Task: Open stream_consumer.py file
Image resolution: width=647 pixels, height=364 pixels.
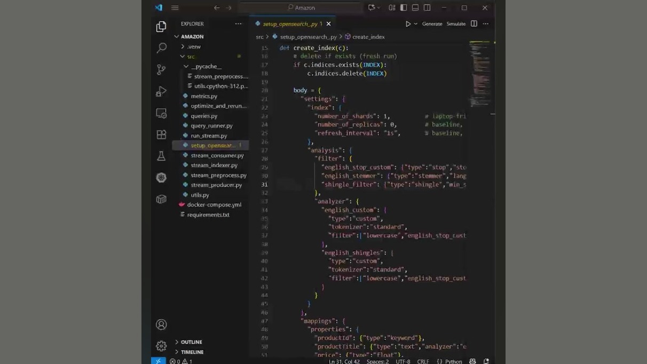Action: 217,155
